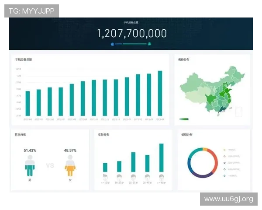Select the teal segment of the donut chart
Screen dimensions: 262x210
point(194,152)
